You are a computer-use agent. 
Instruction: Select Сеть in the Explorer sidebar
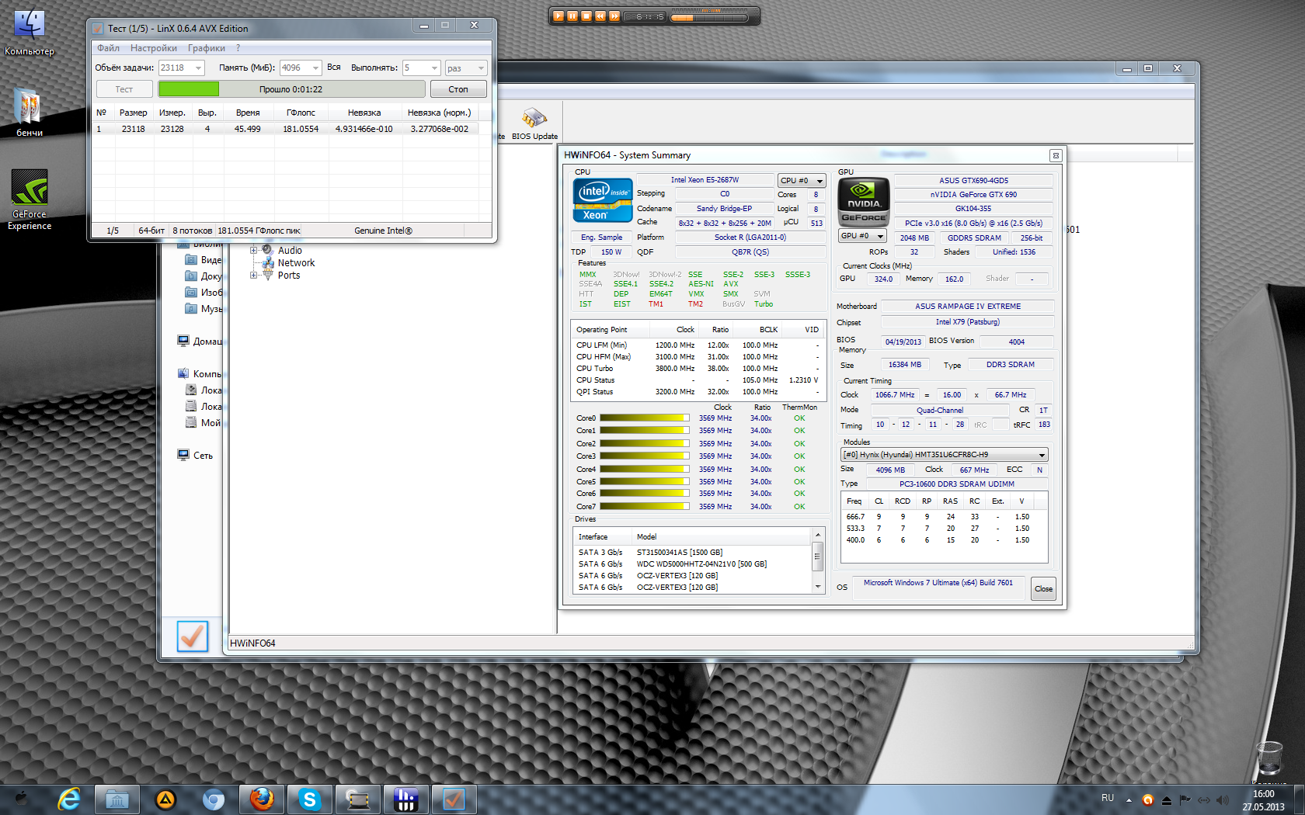(195, 456)
